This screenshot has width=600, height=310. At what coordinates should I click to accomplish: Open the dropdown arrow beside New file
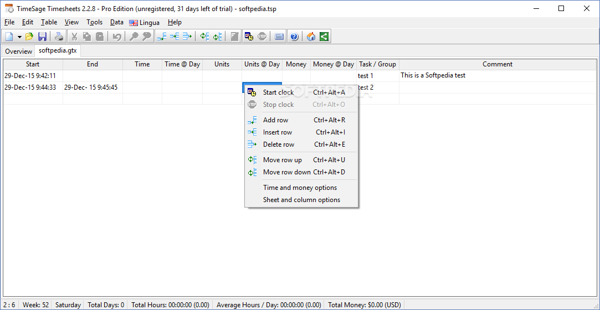[19, 37]
